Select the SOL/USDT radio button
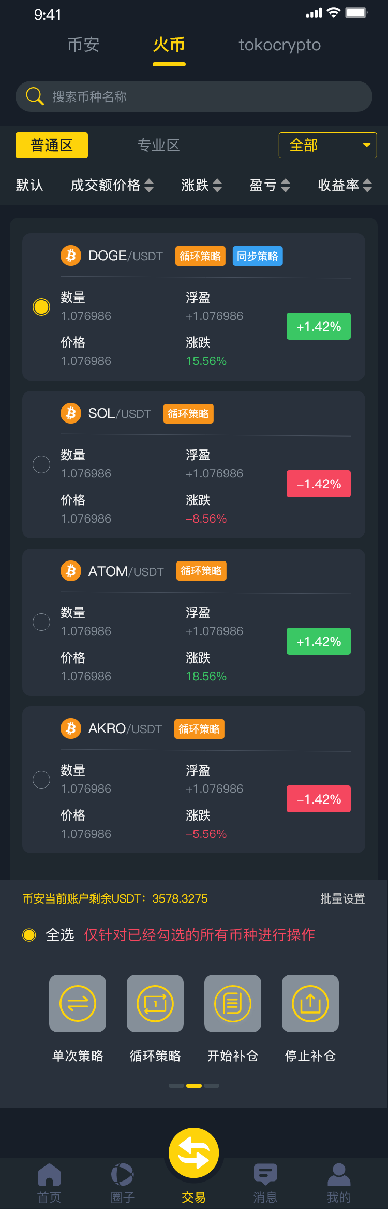Screen dimensions: 388x1209 [41, 465]
